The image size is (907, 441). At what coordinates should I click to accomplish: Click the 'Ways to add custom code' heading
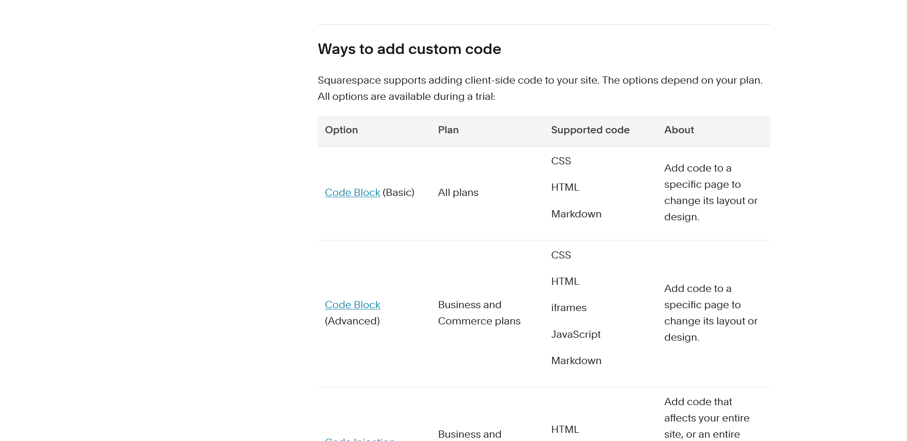click(x=409, y=49)
